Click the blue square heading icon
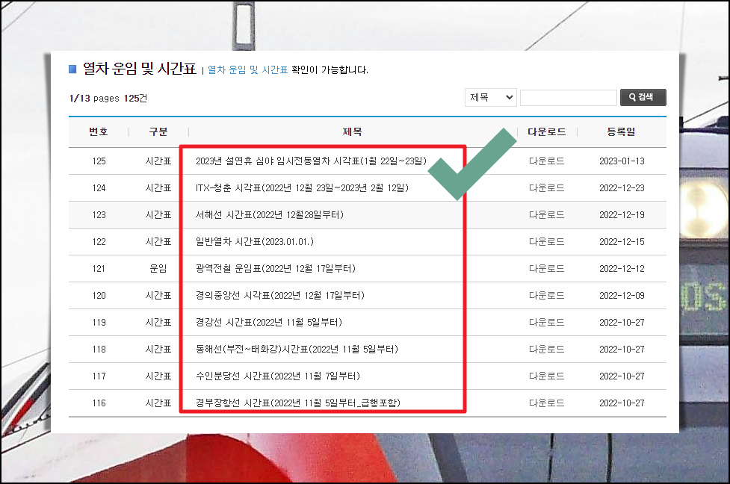The image size is (730, 484). point(72,69)
